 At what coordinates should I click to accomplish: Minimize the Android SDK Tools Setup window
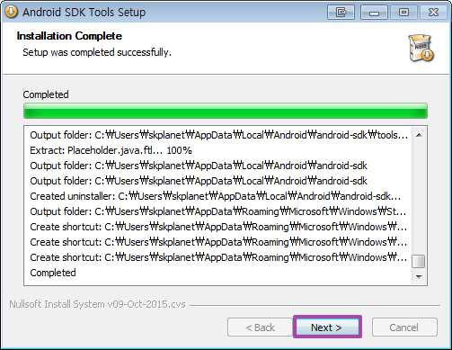[x=374, y=13]
